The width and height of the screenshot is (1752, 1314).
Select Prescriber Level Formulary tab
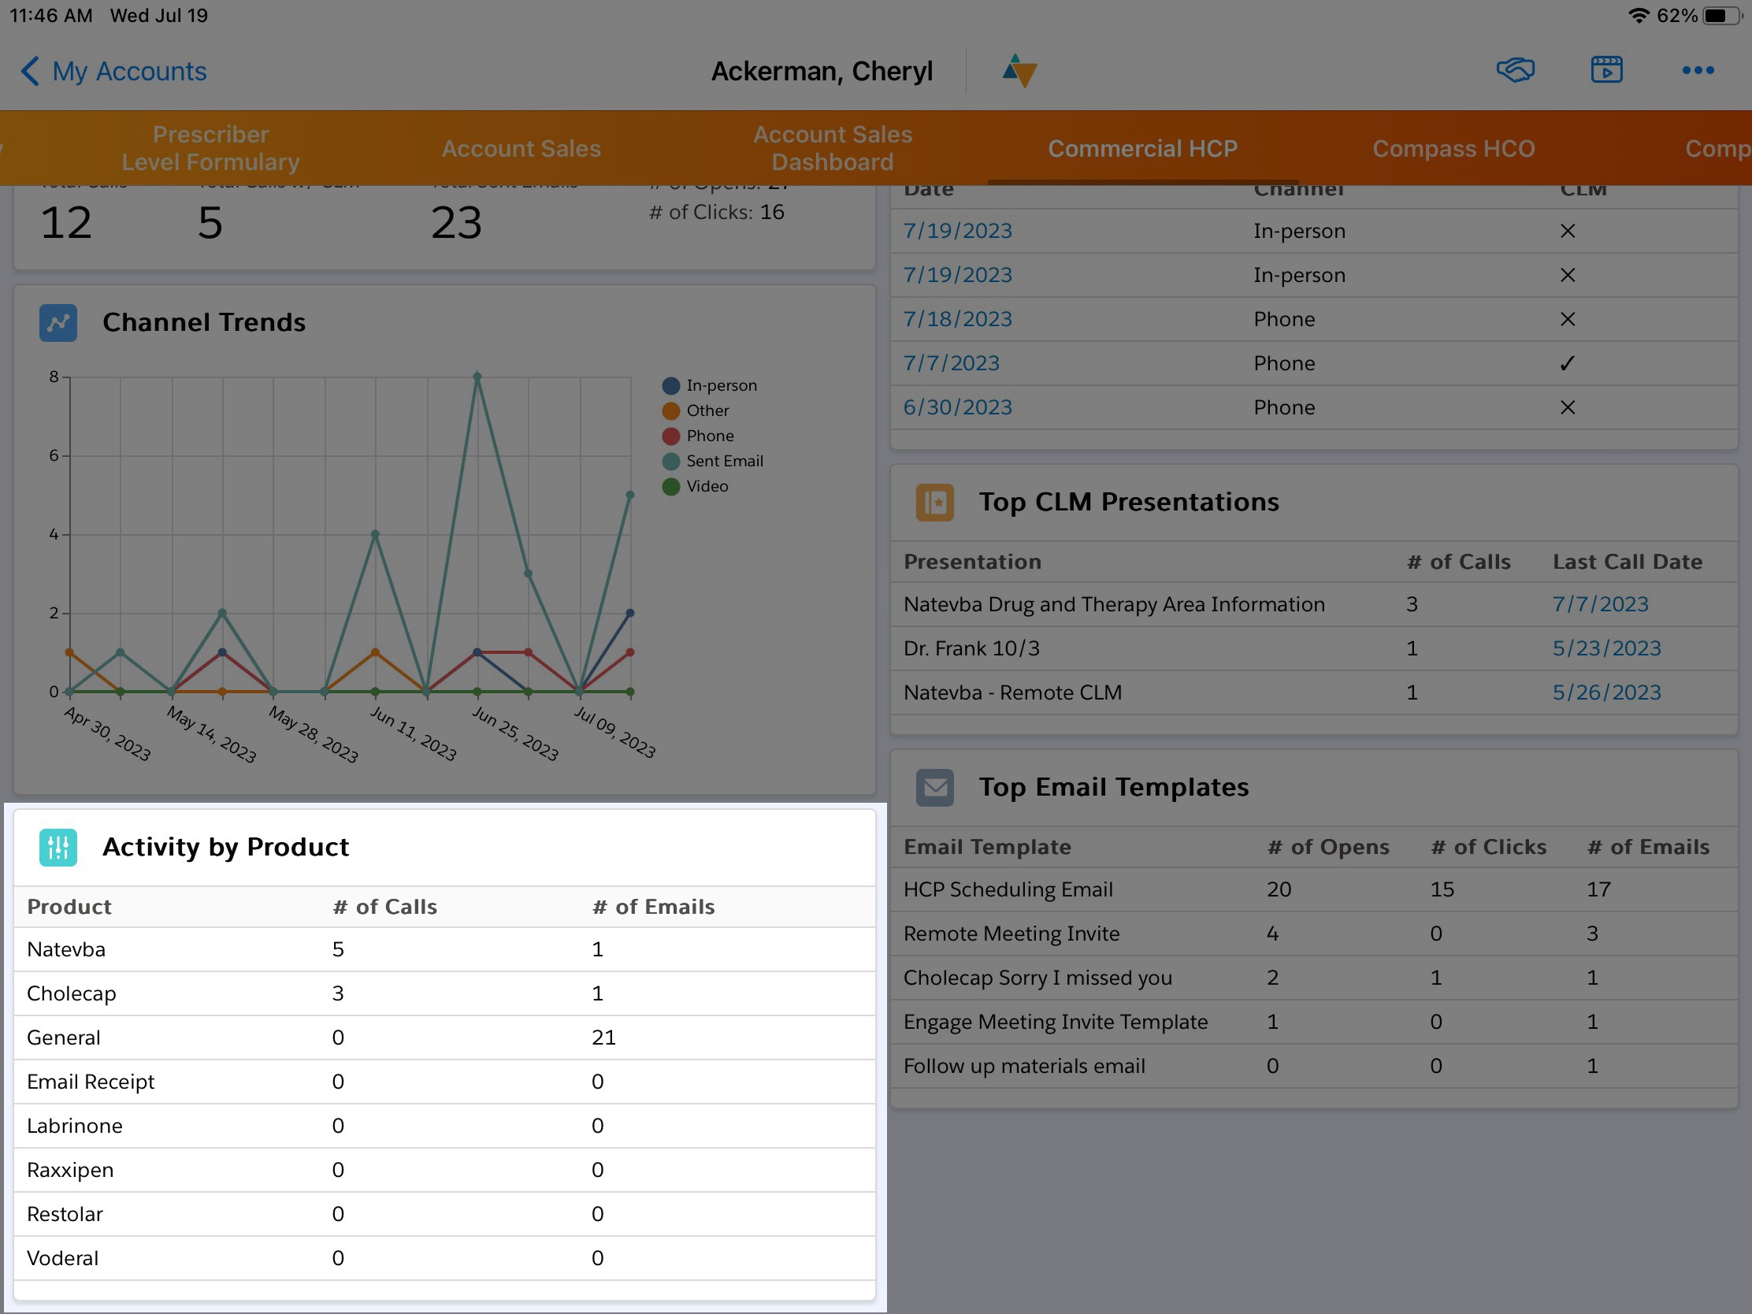point(210,148)
